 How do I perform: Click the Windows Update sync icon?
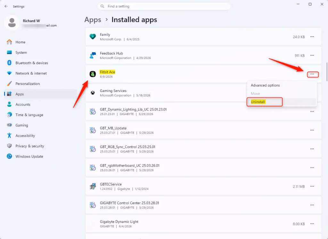click(x=9, y=156)
